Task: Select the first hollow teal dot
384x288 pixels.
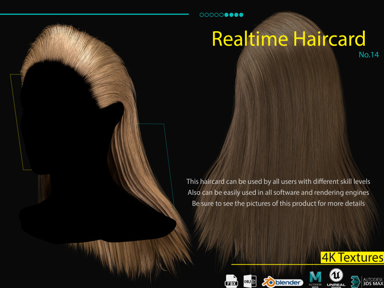Action: click(202, 15)
